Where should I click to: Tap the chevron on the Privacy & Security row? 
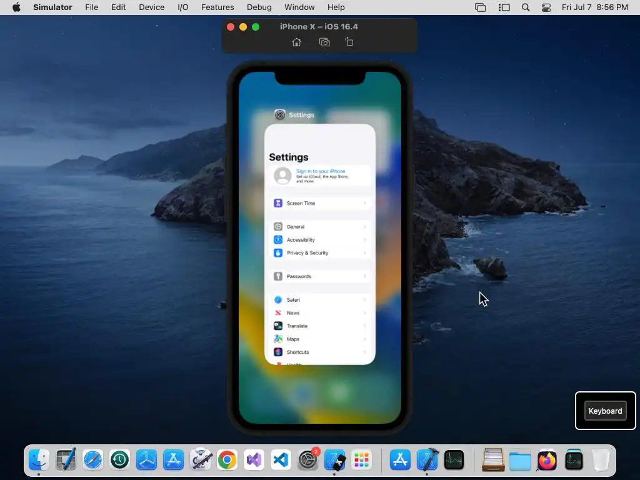tap(364, 252)
